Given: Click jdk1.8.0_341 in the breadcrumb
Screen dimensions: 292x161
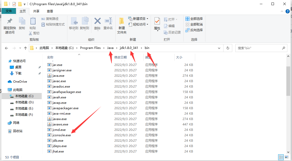Looking at the screenshot, I should [x=129, y=48].
